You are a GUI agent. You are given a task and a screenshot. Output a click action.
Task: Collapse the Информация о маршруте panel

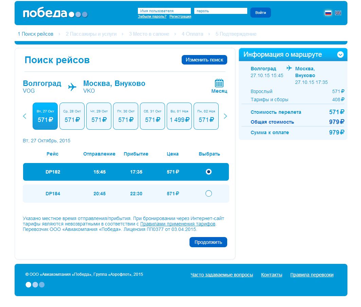[340, 55]
